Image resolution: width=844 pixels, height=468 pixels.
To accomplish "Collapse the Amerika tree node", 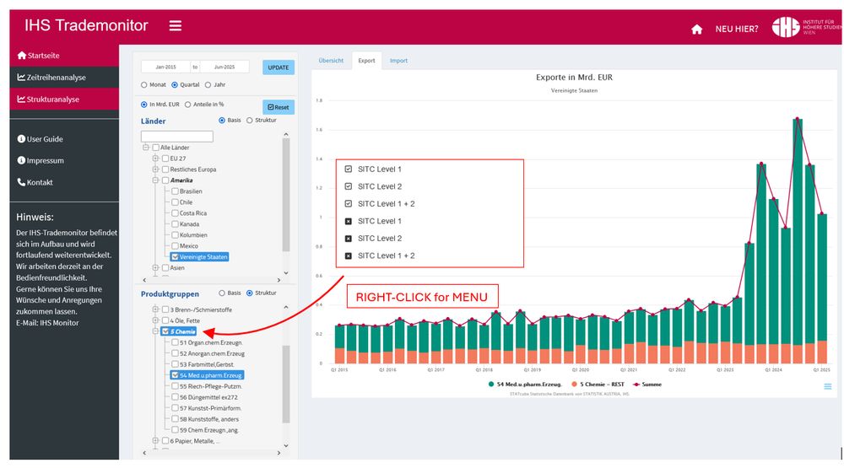I will click(x=155, y=180).
